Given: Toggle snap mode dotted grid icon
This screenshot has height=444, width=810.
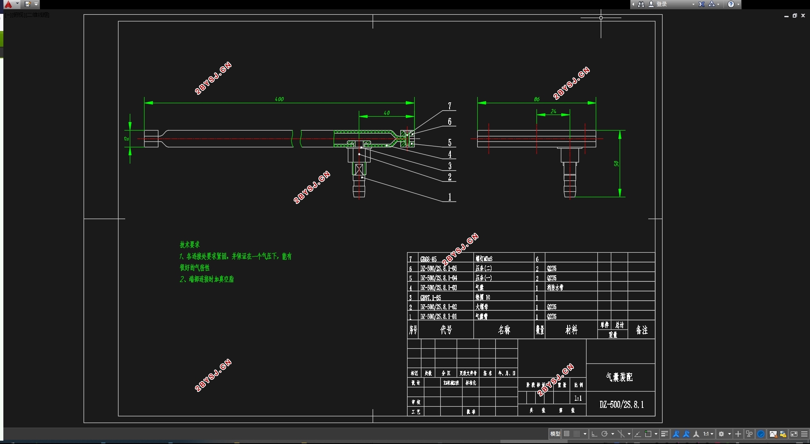Looking at the screenshot, I should [576, 434].
